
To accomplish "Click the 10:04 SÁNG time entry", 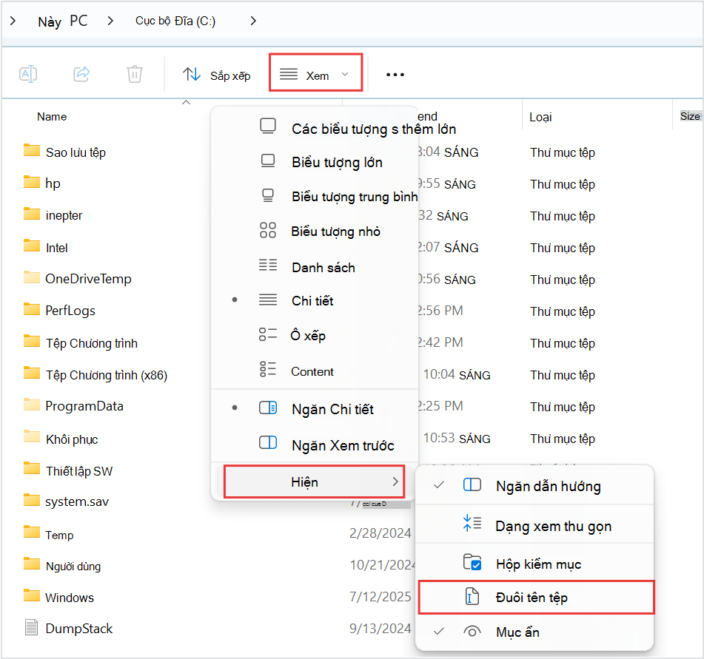I will tap(457, 374).
